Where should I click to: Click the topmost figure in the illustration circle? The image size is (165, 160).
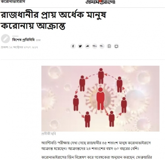pyautogui.click(x=101, y=76)
